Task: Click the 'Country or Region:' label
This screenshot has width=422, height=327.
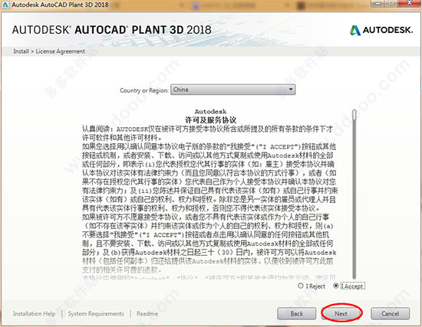Action: (x=144, y=90)
